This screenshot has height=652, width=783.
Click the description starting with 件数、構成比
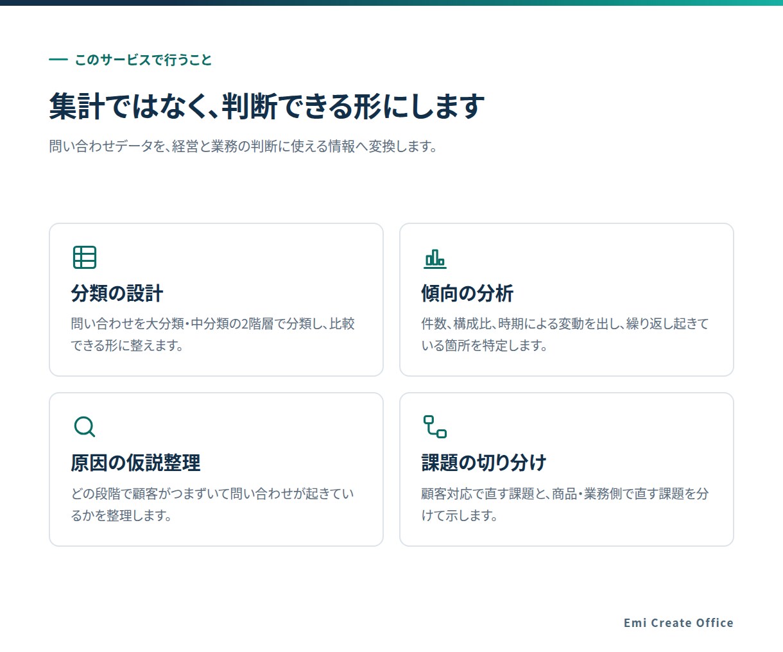pos(565,334)
